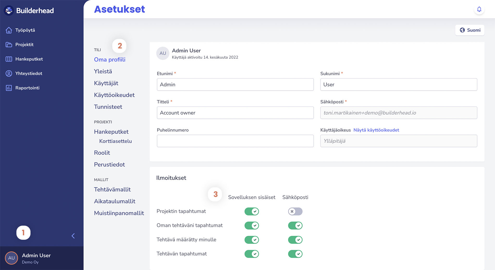The image size is (495, 270).
Task: Enable email toggle for Projektin tapahtumat
Action: [x=295, y=211]
